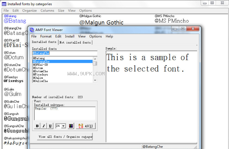Select @Batang font preview in categories window

point(15,21)
